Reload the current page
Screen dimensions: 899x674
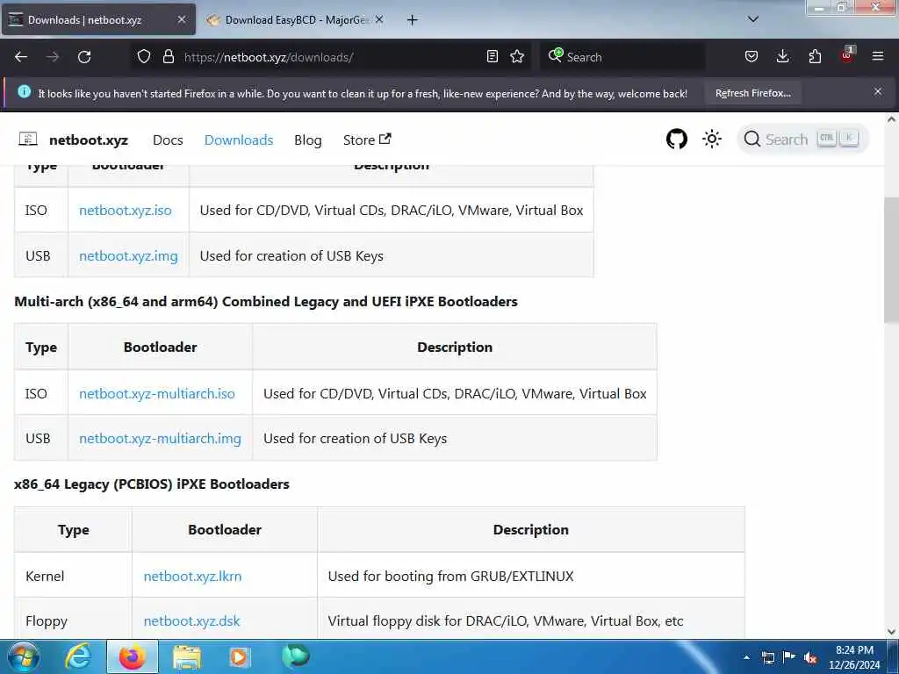point(84,57)
